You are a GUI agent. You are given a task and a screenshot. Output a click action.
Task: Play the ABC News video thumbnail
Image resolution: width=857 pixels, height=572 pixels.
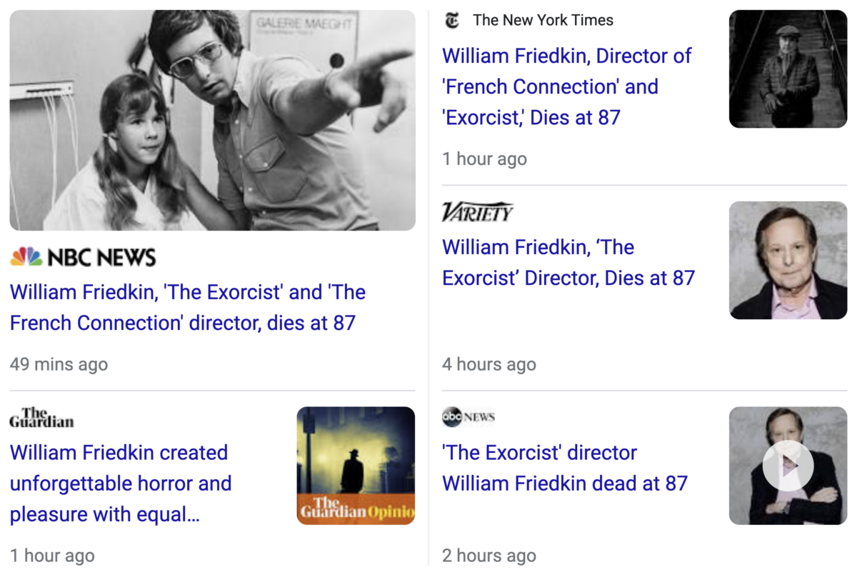coord(788,466)
